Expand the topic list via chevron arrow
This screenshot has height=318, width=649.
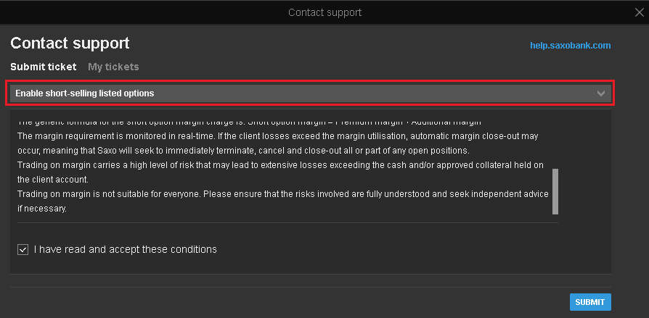point(601,93)
